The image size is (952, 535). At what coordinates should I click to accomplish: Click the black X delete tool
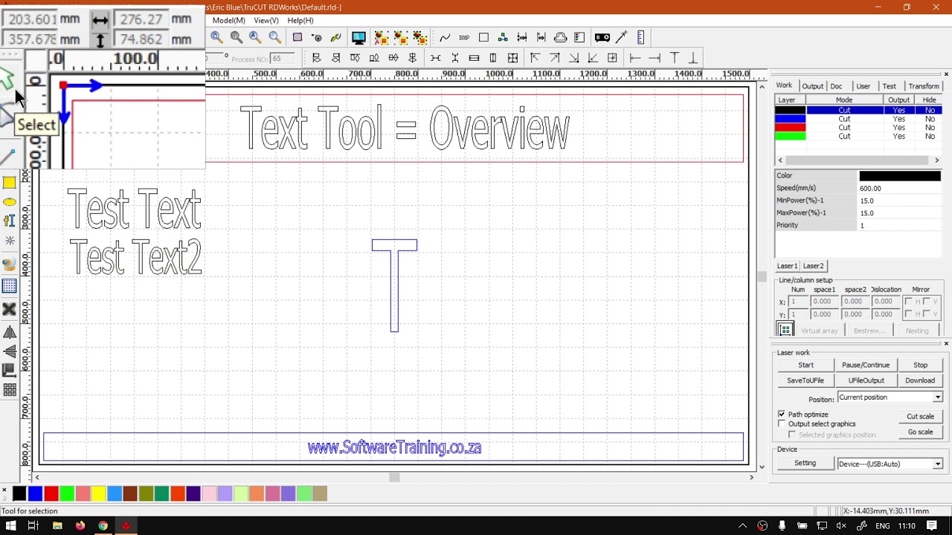(9, 309)
